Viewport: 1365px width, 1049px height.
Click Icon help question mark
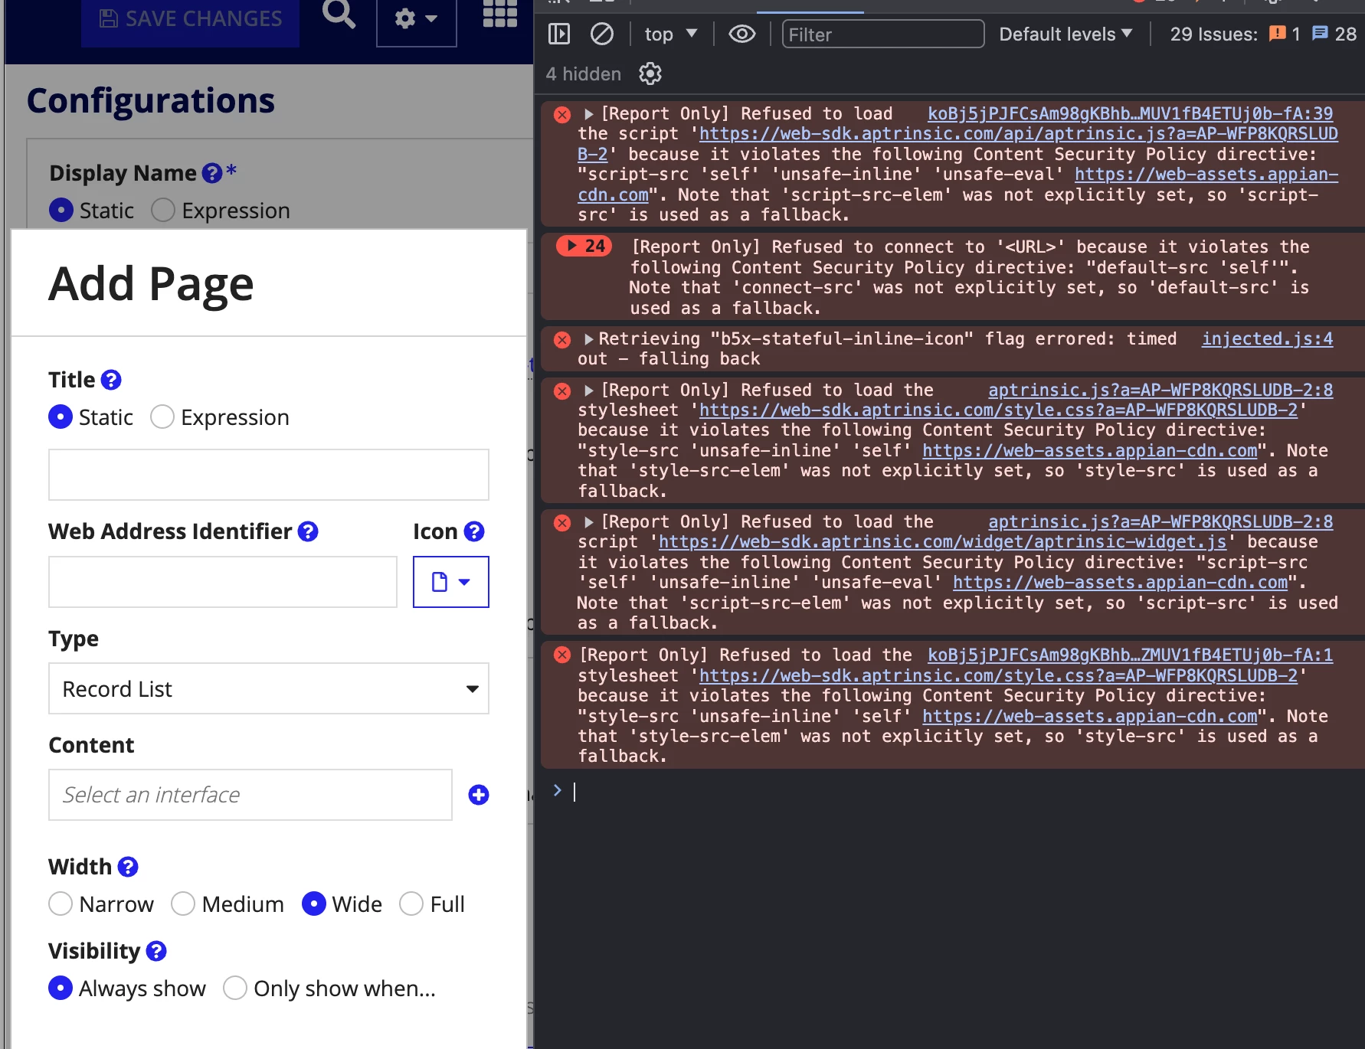point(474,531)
